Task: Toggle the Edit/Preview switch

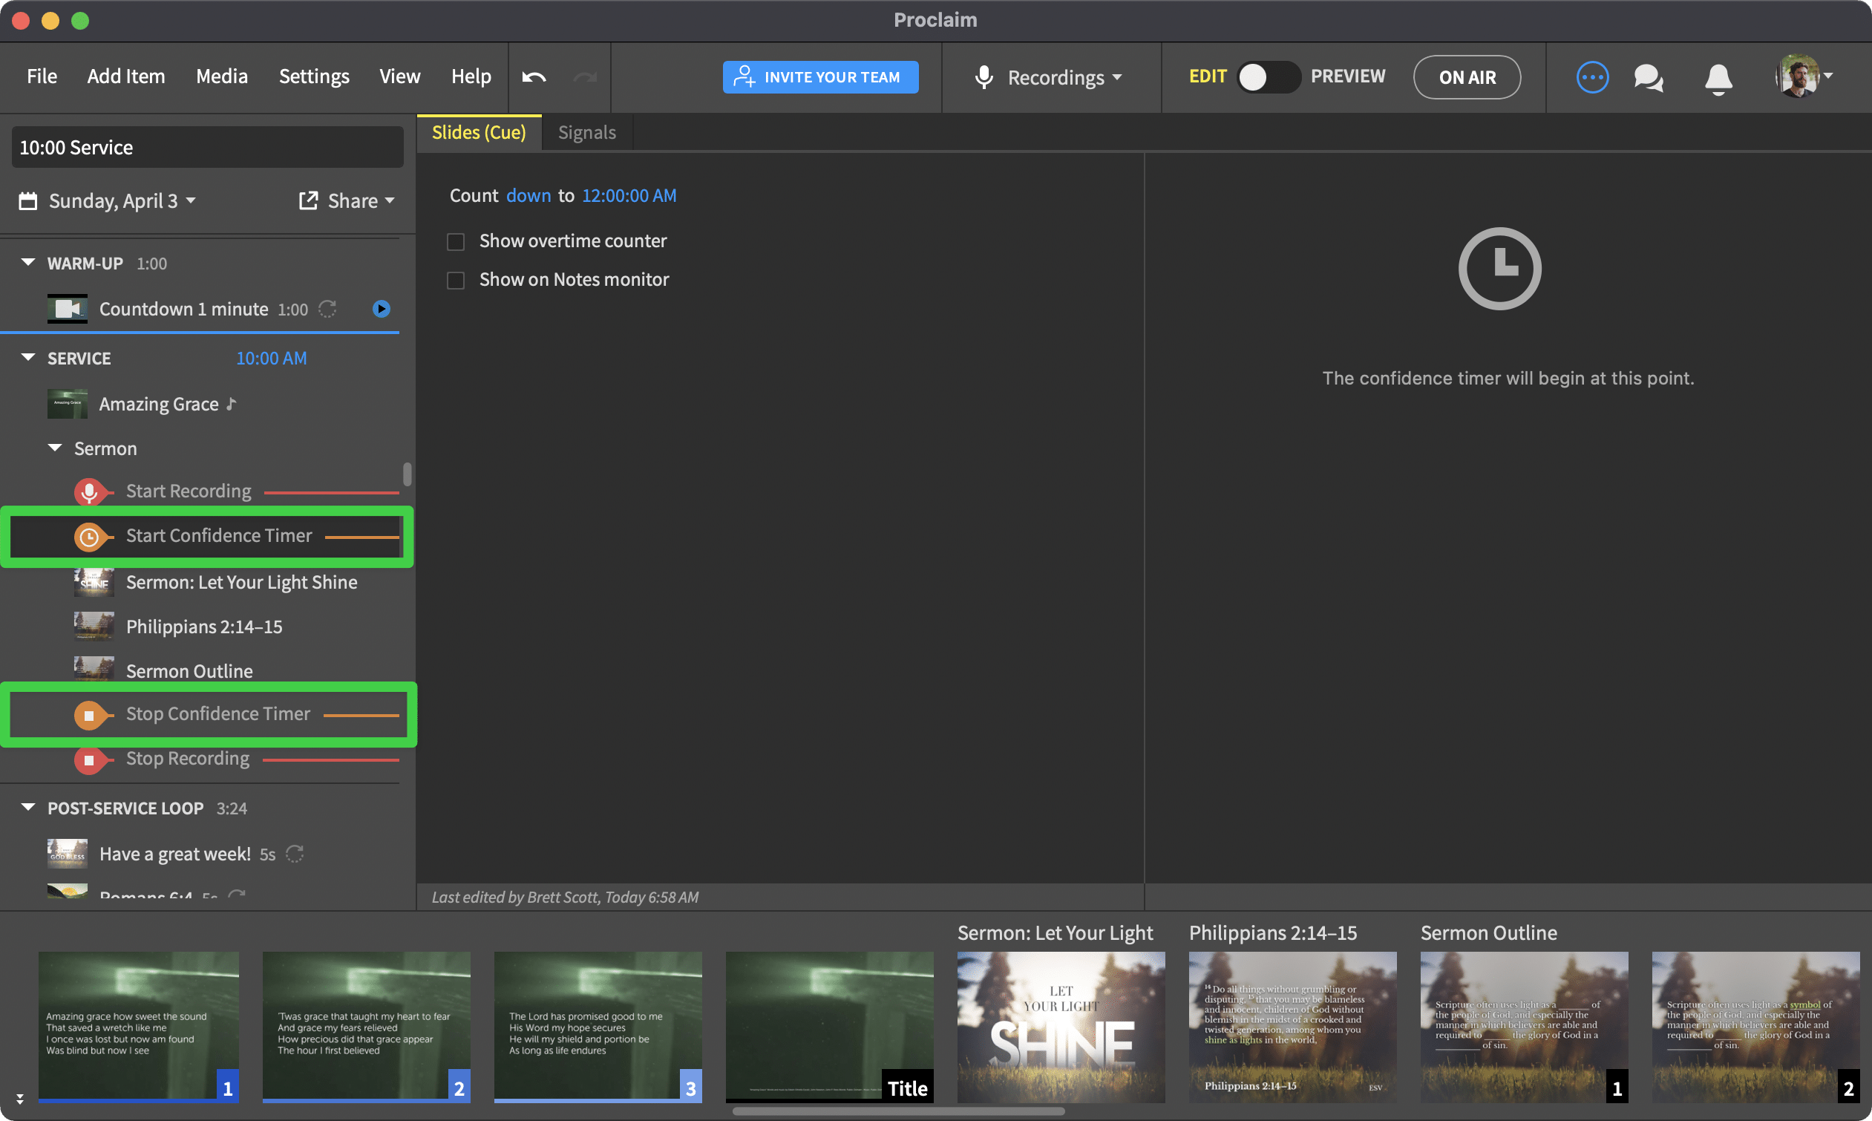Action: tap(1268, 77)
